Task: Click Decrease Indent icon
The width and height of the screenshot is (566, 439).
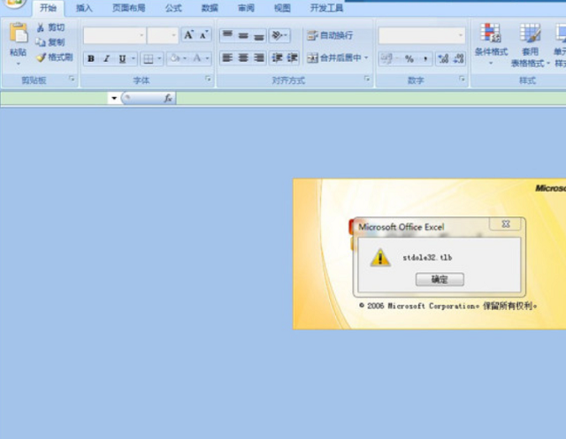Action: coord(277,57)
